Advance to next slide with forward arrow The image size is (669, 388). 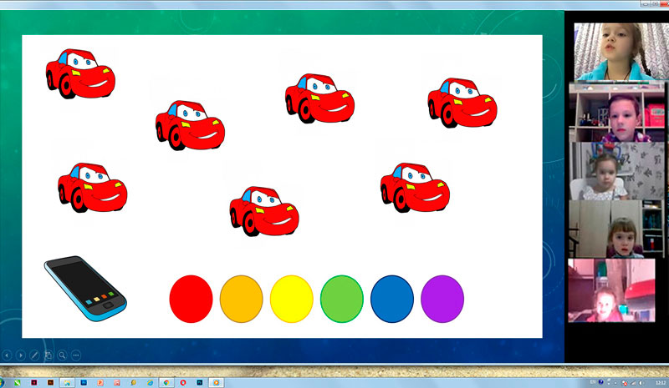click(20, 355)
